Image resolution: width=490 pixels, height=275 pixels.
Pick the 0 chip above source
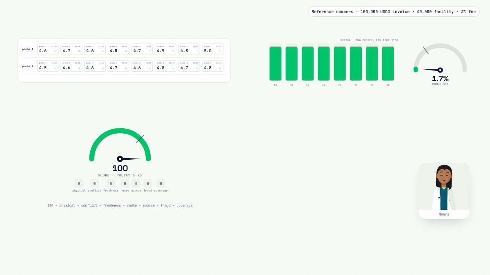pyautogui.click(x=136, y=184)
